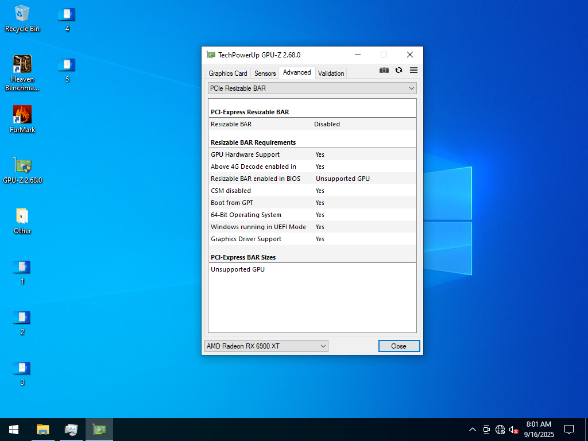Show hidden system tray icons
The height and width of the screenshot is (441, 588).
point(473,430)
